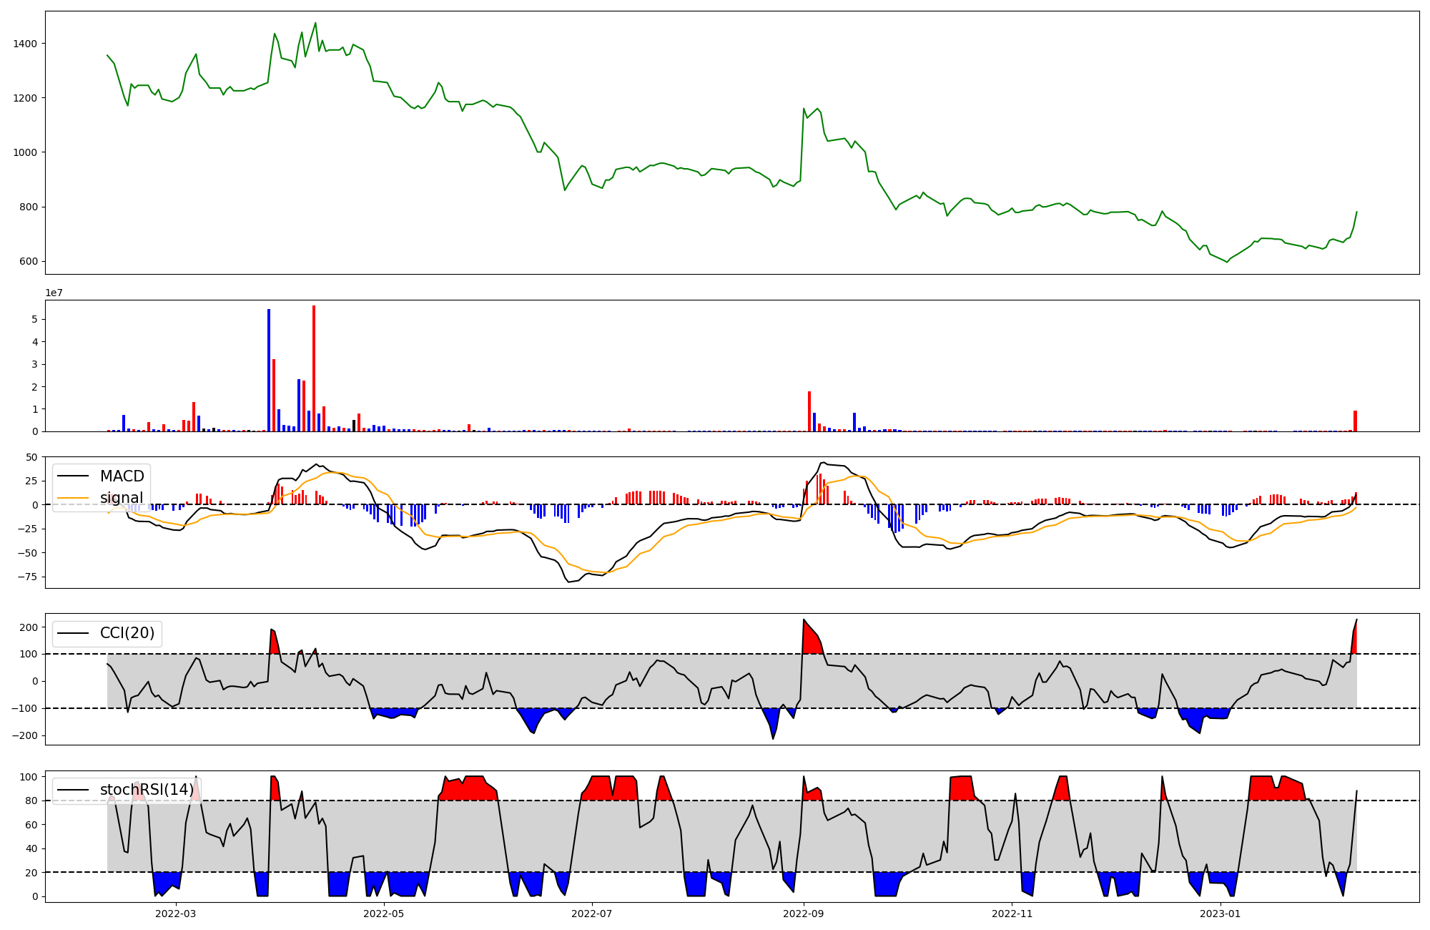This screenshot has height=930, width=1430.
Task: Click the 2022-05 date tick label
Action: (384, 914)
